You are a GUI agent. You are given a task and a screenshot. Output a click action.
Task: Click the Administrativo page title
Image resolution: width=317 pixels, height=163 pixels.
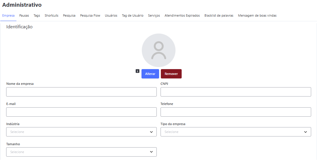(22, 5)
